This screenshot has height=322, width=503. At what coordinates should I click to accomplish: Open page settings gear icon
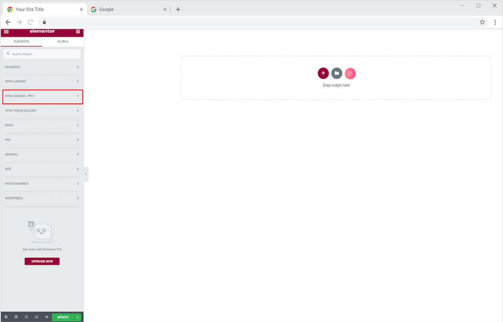tap(6, 317)
